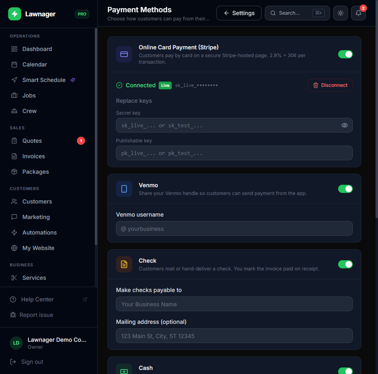Click the green Connected checkmark icon
Screen dimensions: 378x374
pyautogui.click(x=119, y=85)
